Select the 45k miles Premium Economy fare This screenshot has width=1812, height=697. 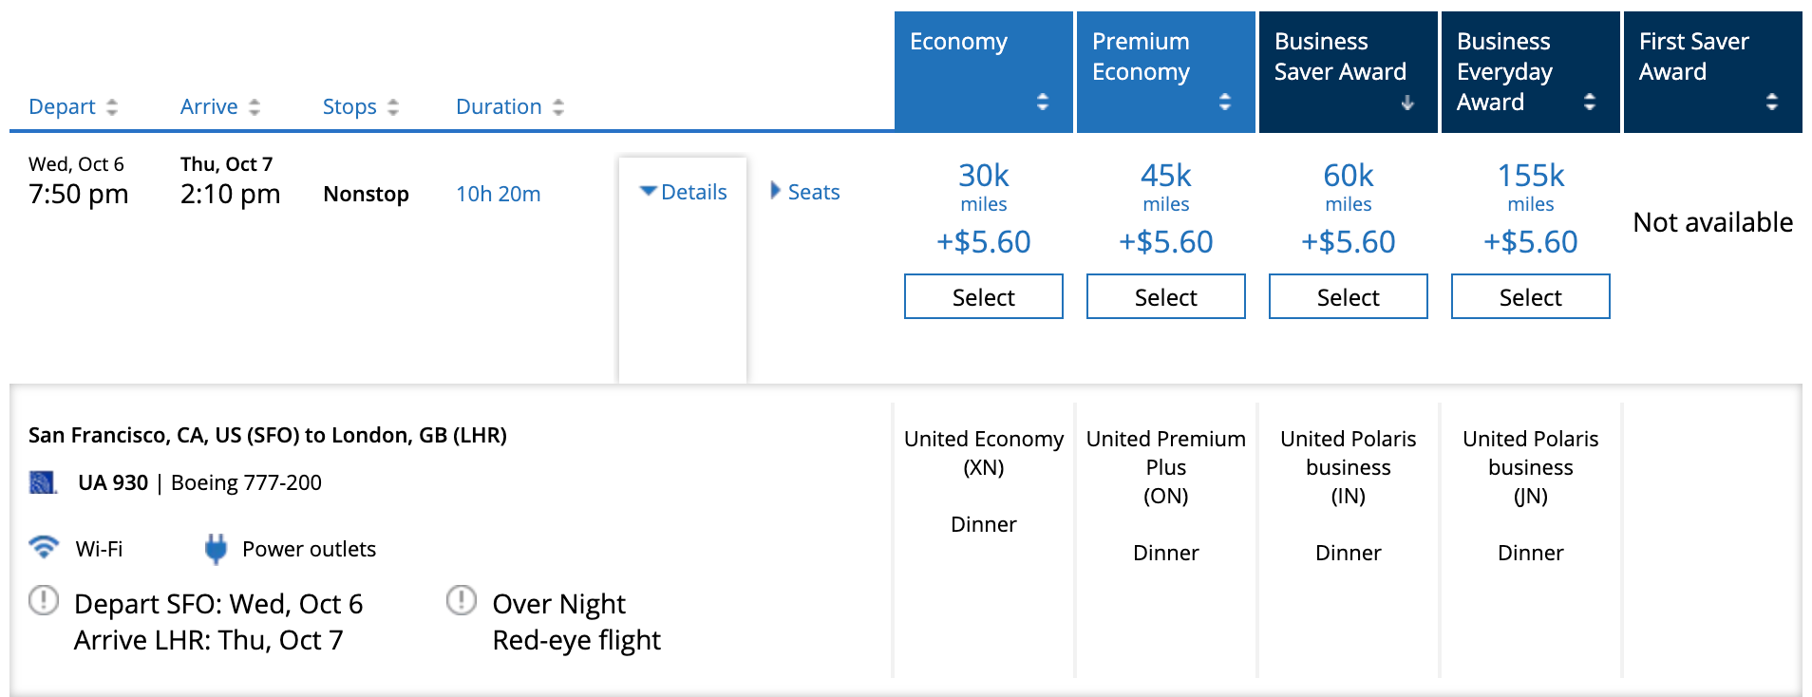coord(1165,297)
